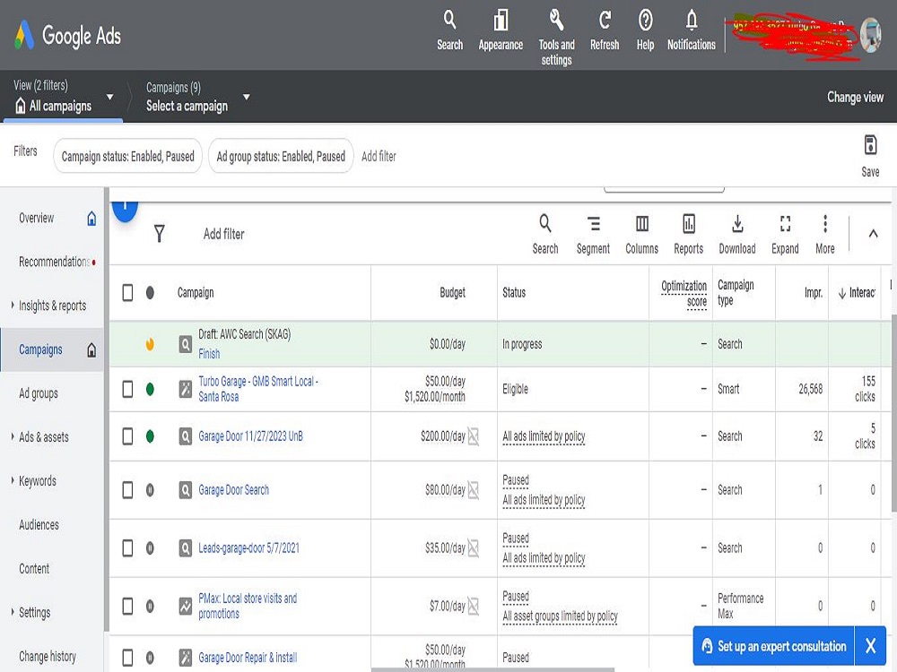The width and height of the screenshot is (897, 672).
Task: Click Optimization score column header
Action: [684, 293]
